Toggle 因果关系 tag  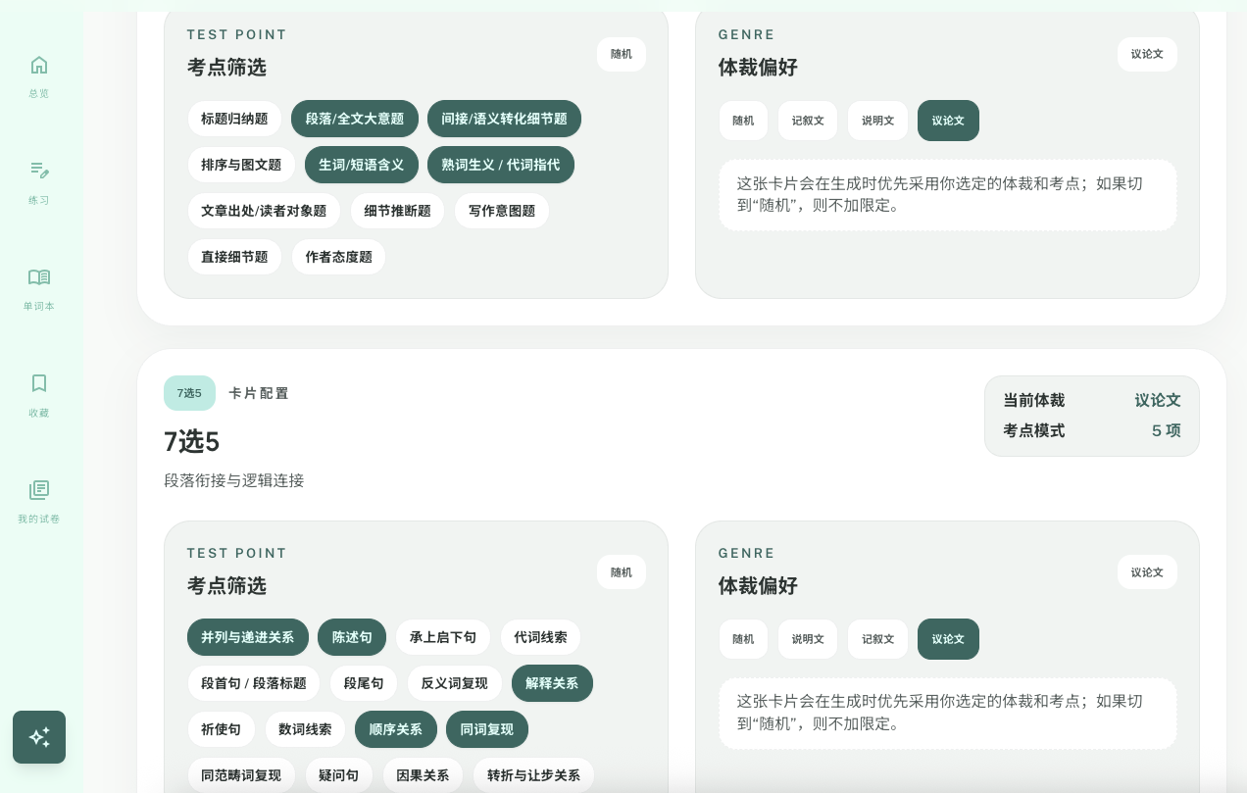point(423,775)
